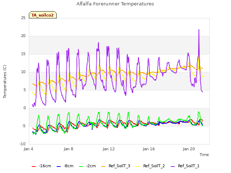Click the Alfalfa Forerunner Temperatures chart title
Viewport: 231px width, 173px height.
pos(115,4)
